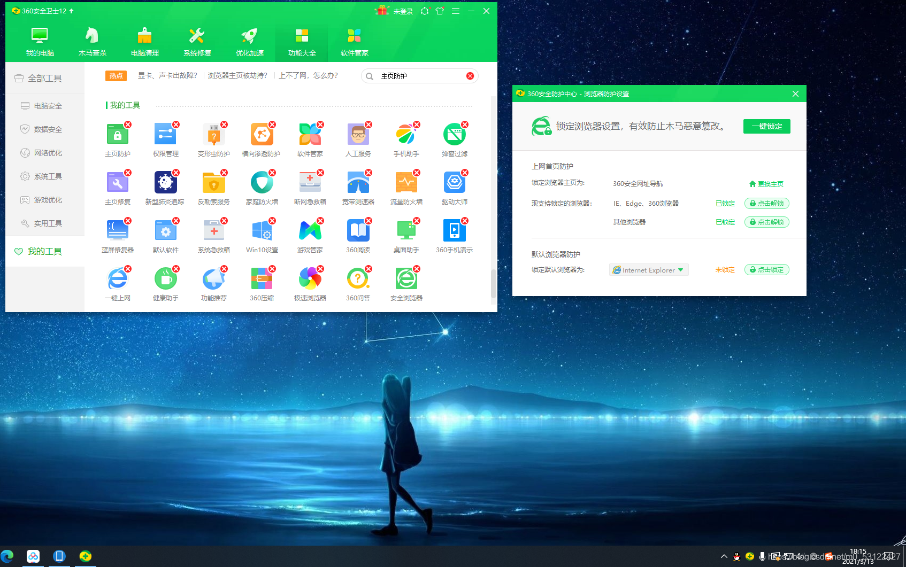Open 360问答 tool
The image size is (906, 567).
coord(358,284)
